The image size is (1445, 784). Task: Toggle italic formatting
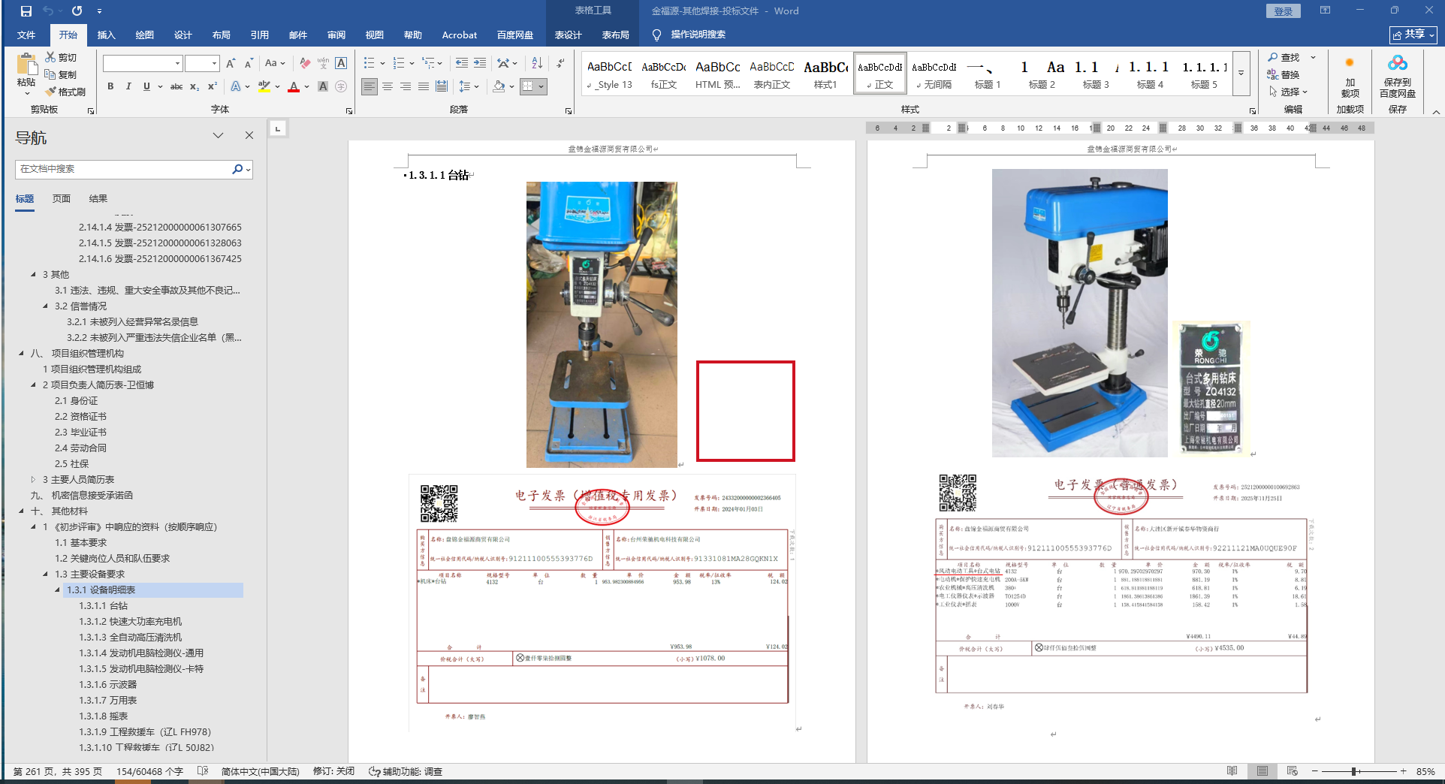point(128,86)
